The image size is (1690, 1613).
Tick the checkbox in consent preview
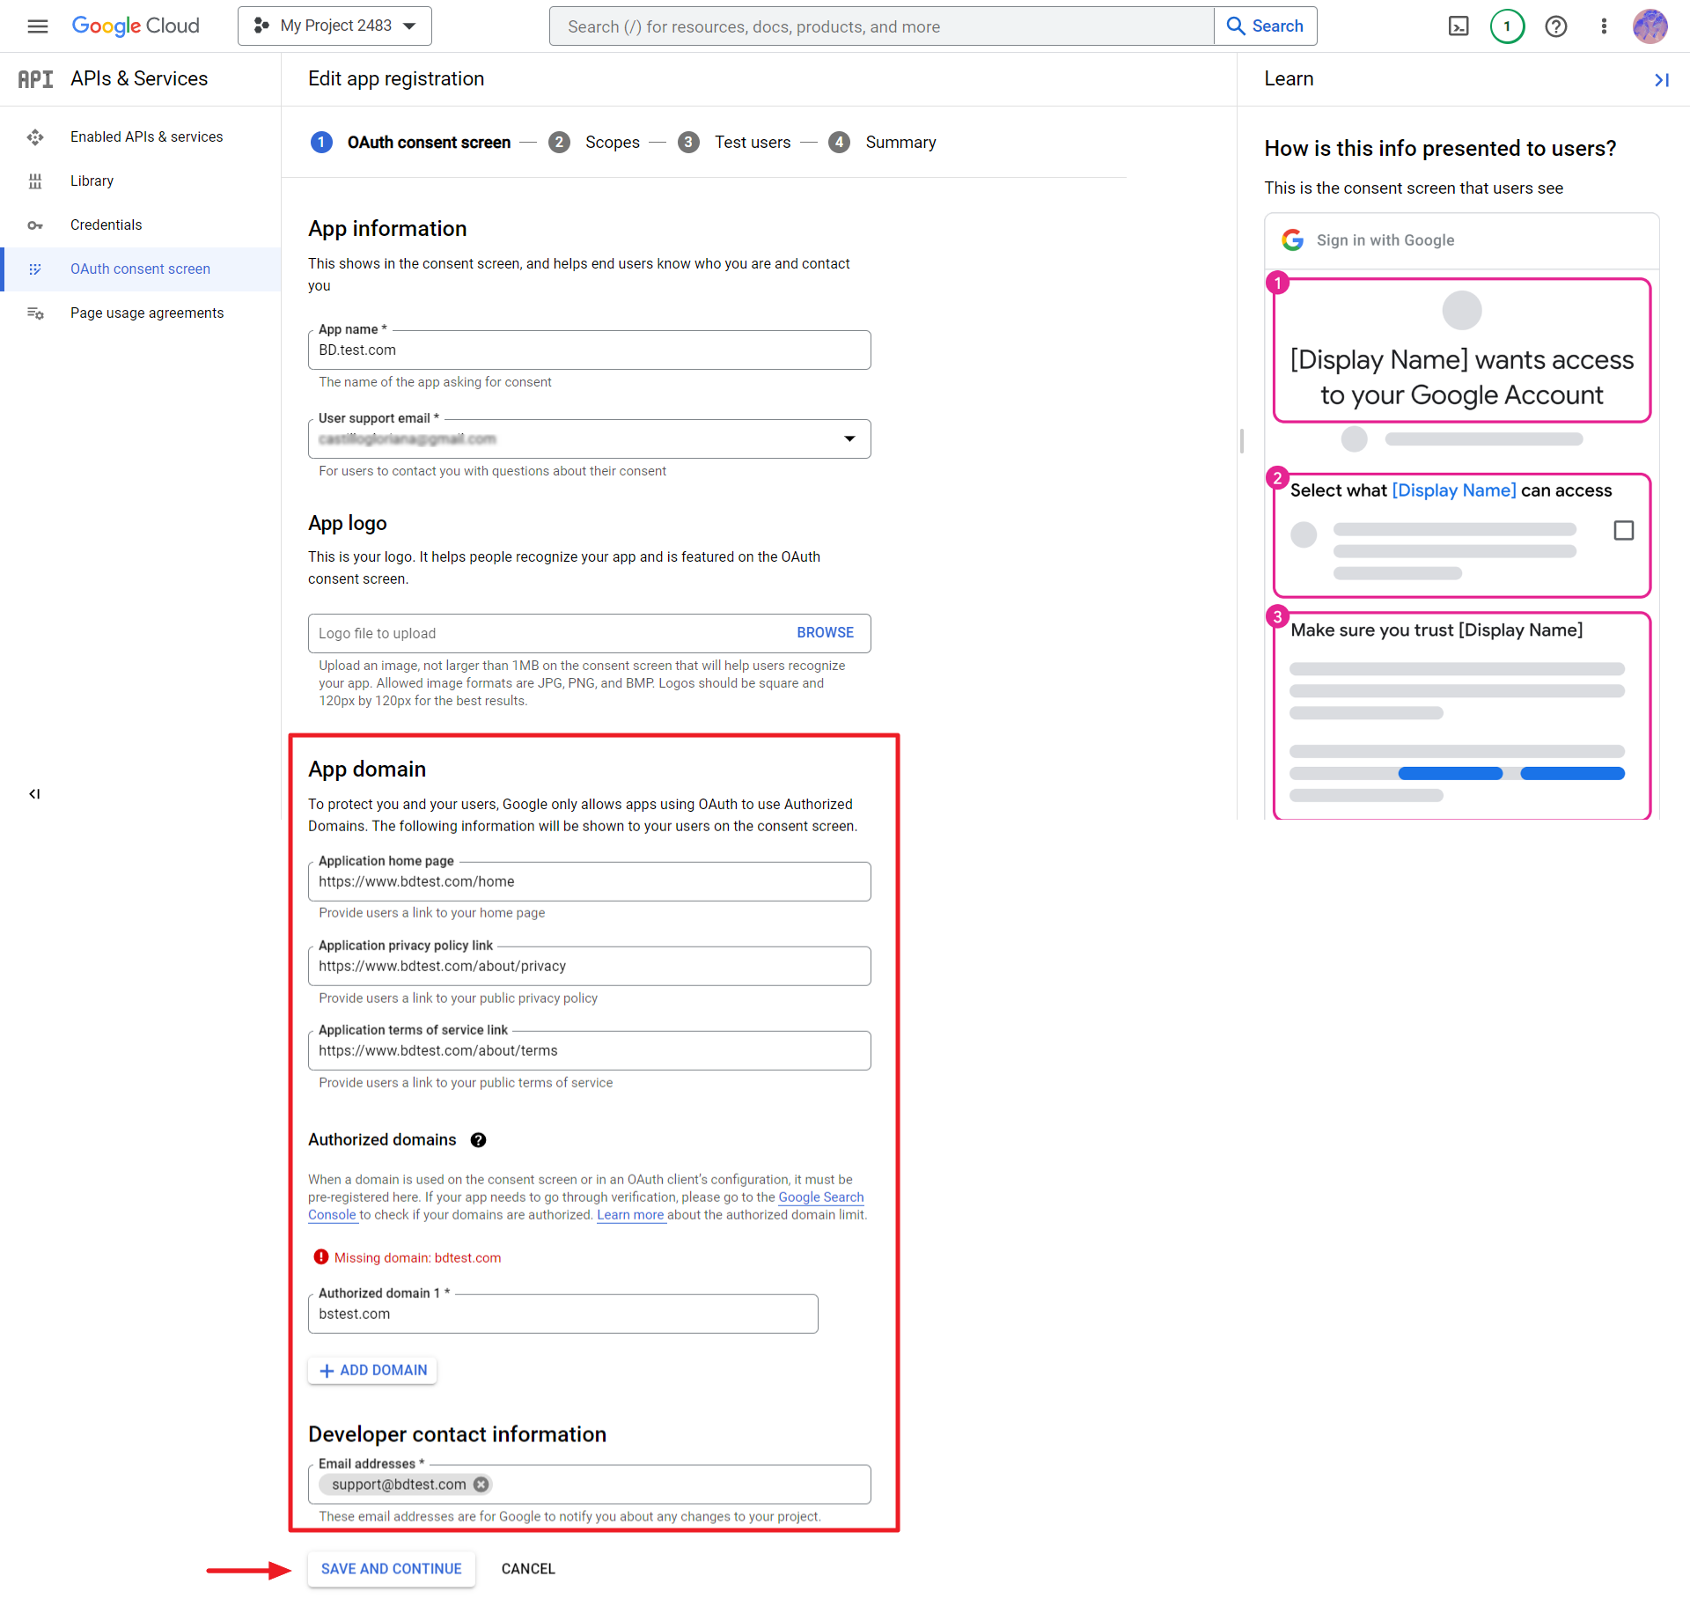click(x=1623, y=531)
